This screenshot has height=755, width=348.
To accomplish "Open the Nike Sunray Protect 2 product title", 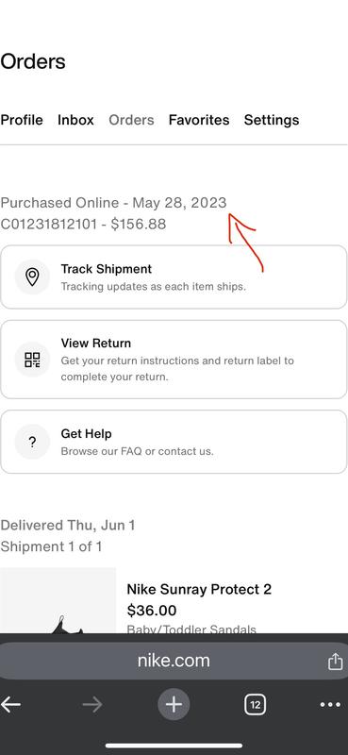I will (x=199, y=589).
